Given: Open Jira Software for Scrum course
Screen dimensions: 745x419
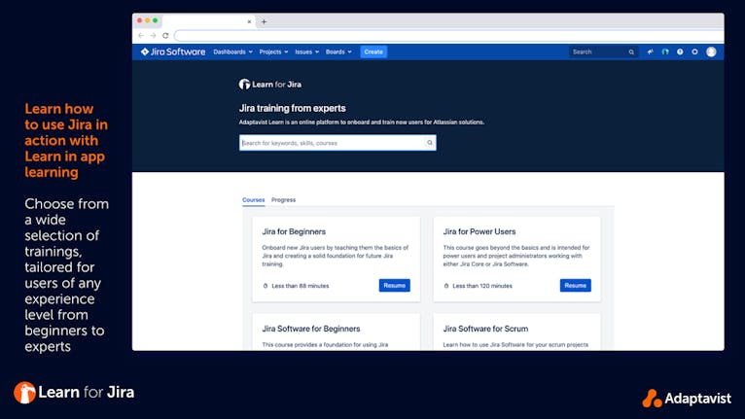Looking at the screenshot, I should 485,329.
